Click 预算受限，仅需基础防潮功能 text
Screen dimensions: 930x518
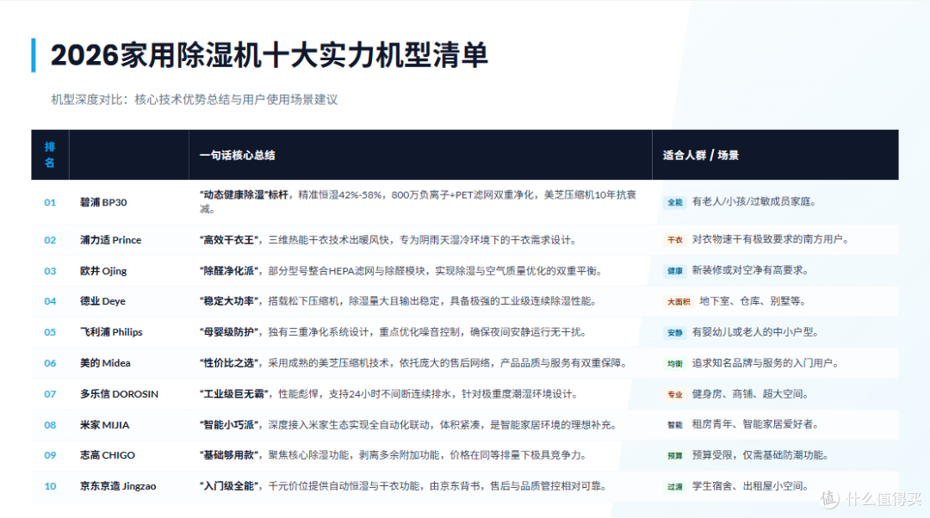coord(759,455)
